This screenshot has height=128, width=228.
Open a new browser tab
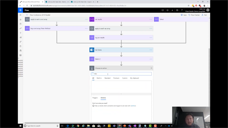(97, 2)
